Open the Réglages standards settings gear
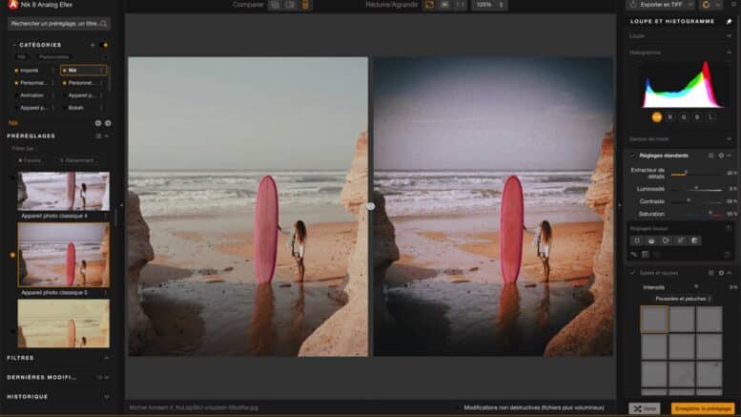Screen dimensions: 741x417 pyautogui.click(x=720, y=155)
